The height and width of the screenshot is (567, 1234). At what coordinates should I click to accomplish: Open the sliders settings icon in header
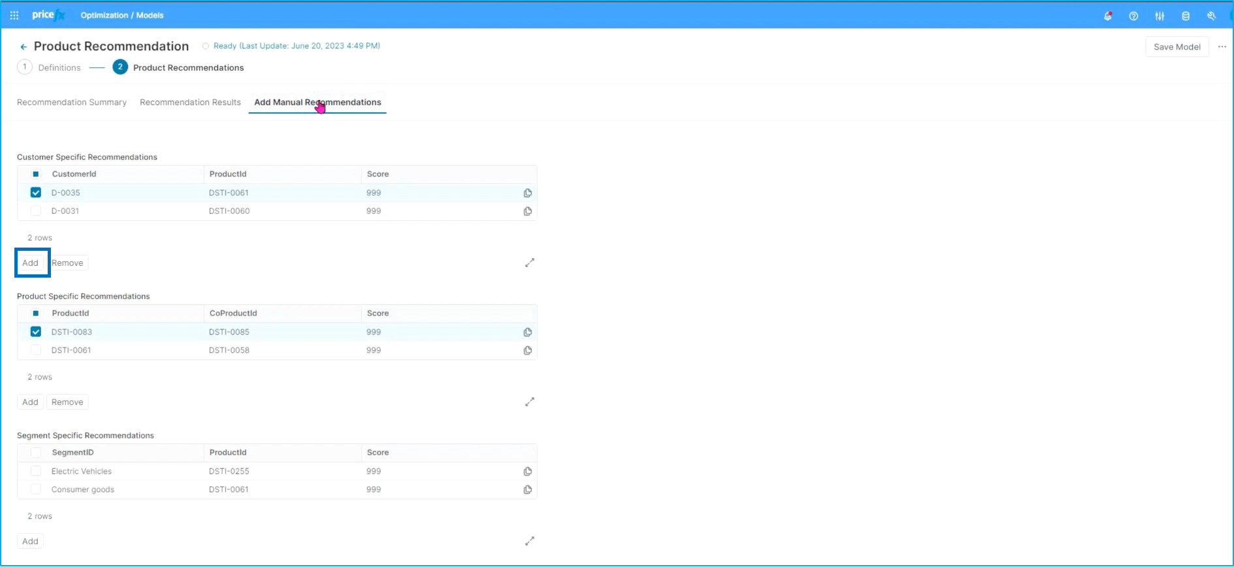[1160, 16]
